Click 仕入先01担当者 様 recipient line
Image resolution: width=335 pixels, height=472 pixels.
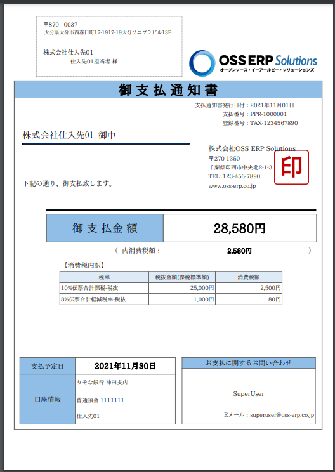point(94,62)
